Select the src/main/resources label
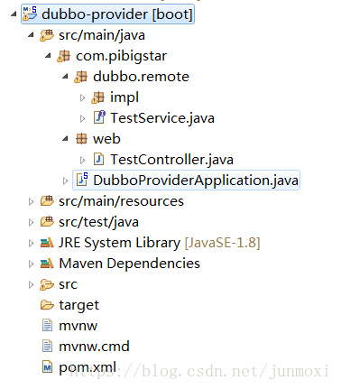The height and width of the screenshot is (389, 341). (121, 201)
